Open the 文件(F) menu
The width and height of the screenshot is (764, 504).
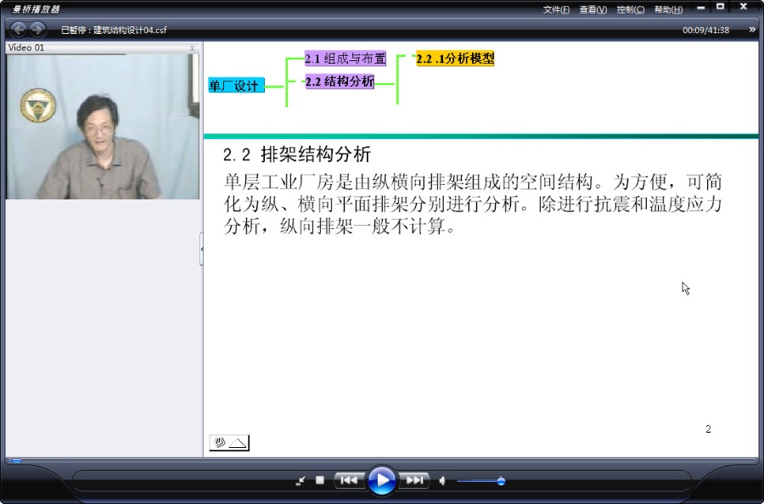coord(556,9)
